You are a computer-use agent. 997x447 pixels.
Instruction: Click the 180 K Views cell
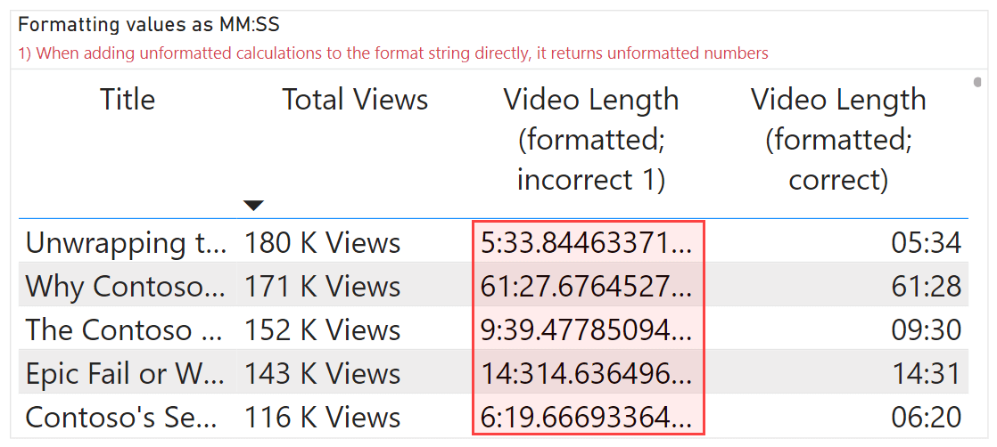coord(322,242)
